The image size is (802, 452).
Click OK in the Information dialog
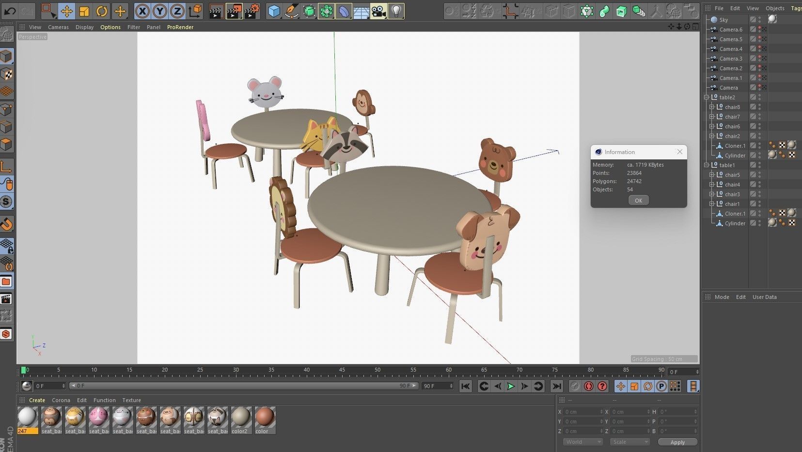(638, 201)
